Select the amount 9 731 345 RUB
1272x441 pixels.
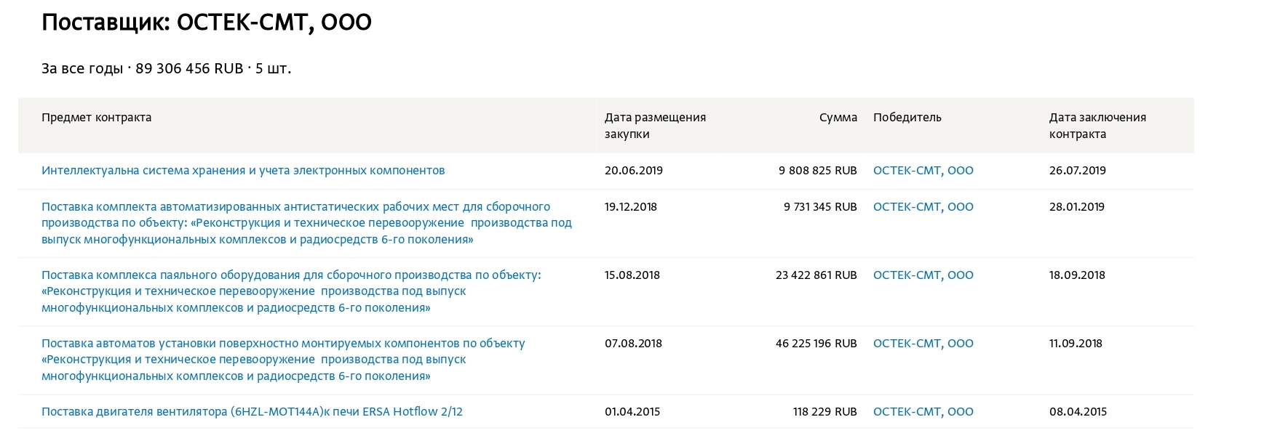820,207
